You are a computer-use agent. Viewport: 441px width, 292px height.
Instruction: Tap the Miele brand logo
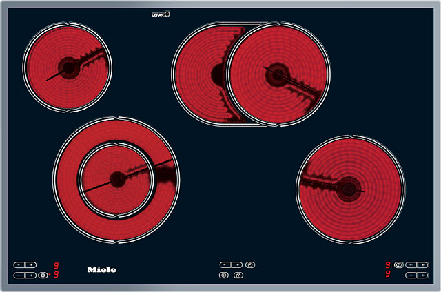101,270
